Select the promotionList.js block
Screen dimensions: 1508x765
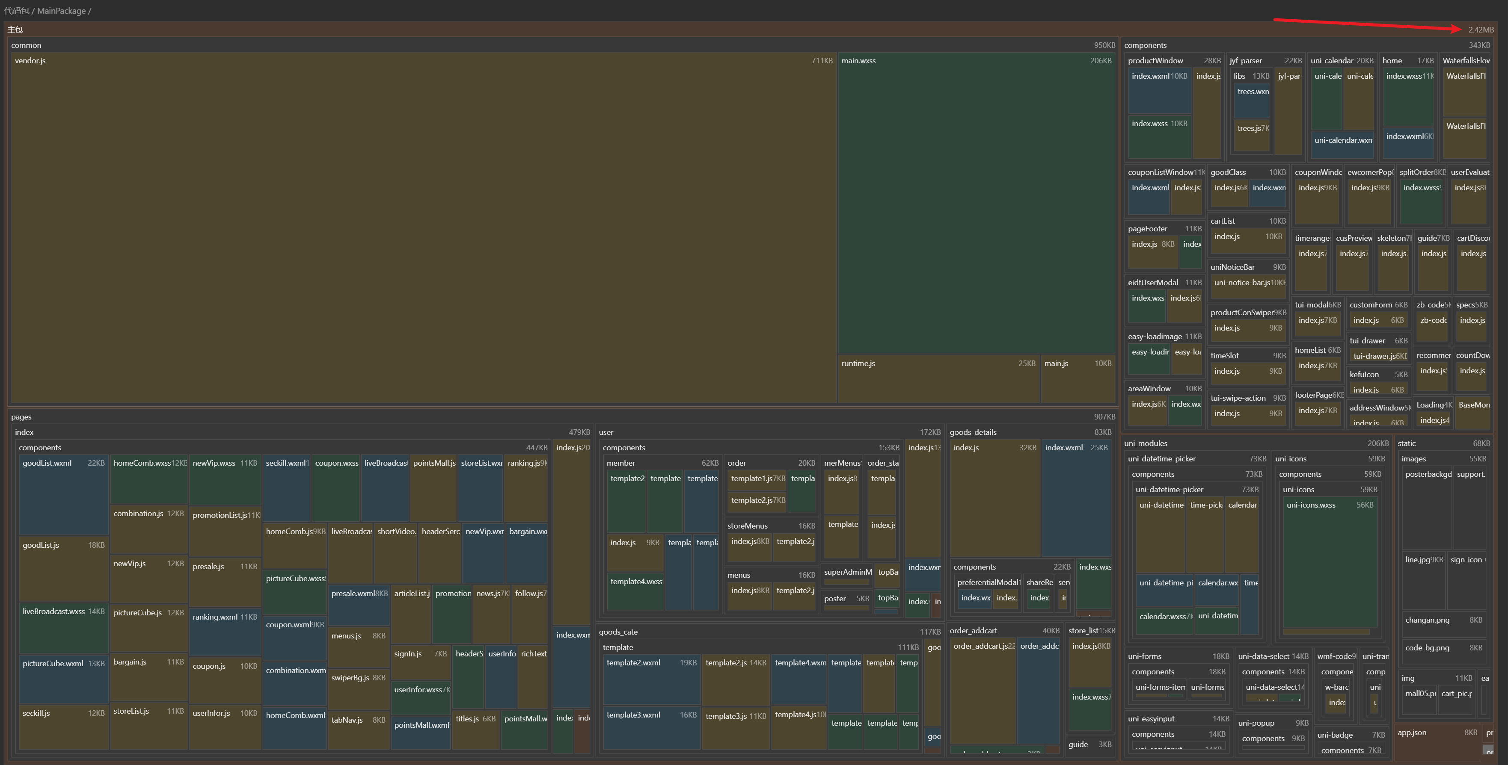(226, 532)
